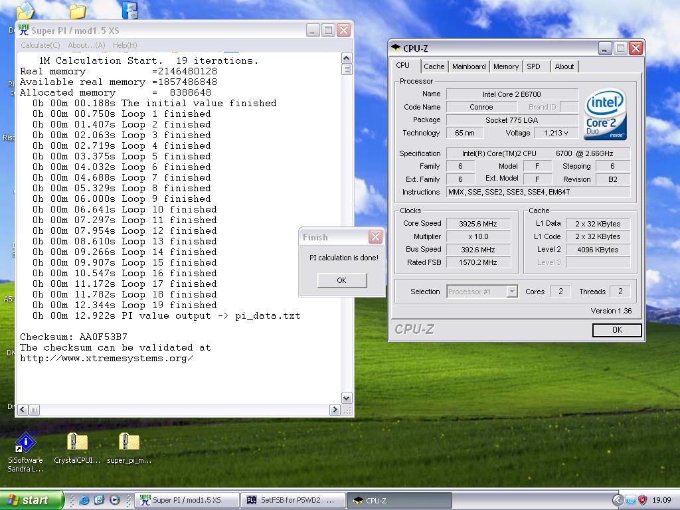680x510 pixels.
Task: Click the Super PI horizontal scroll right arrow
Action: tap(335, 410)
